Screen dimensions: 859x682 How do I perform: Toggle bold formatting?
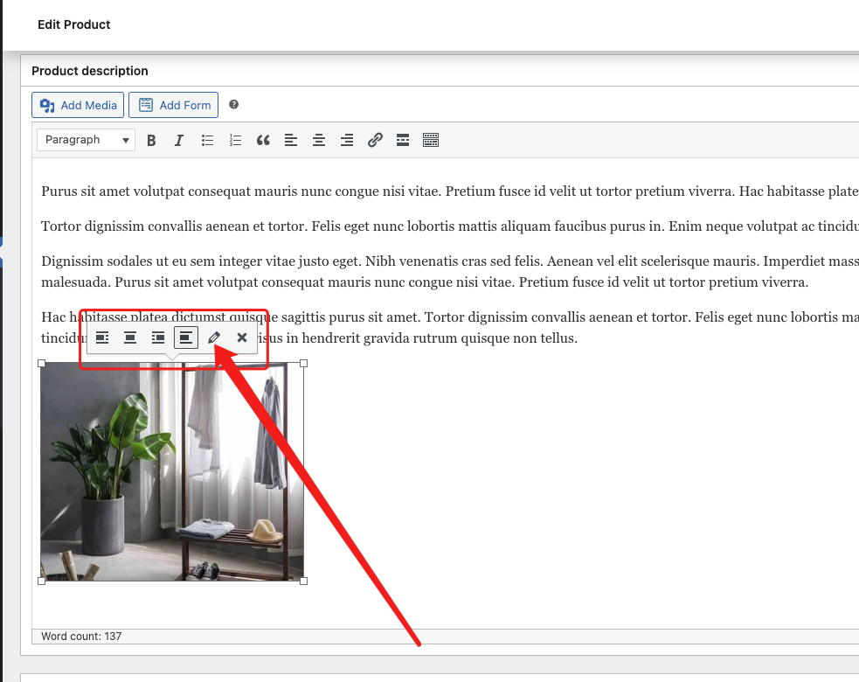click(151, 141)
